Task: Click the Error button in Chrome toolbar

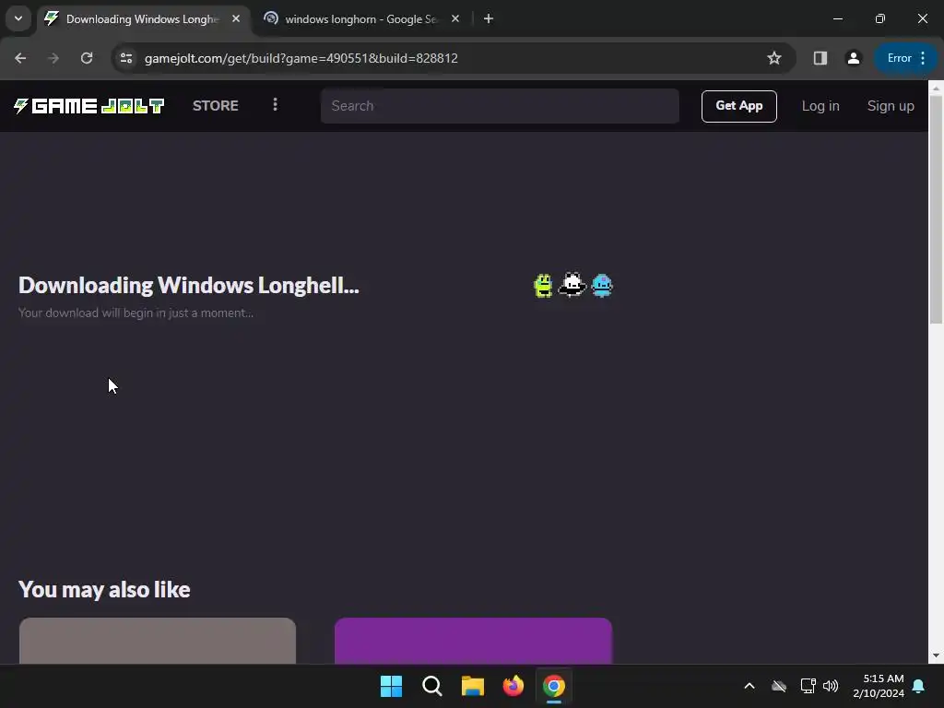Action: [905, 58]
